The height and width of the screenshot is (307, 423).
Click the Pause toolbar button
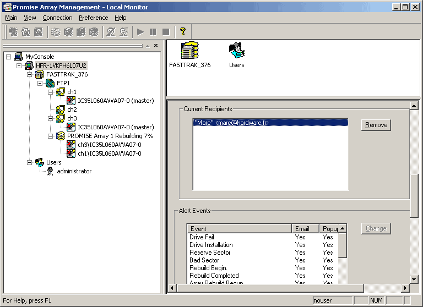[153, 32]
